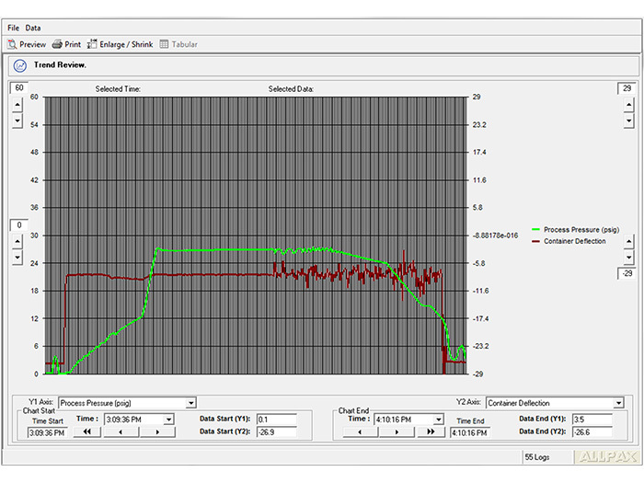Open the Y2 Axis Container Deflection dropdown

618,403
